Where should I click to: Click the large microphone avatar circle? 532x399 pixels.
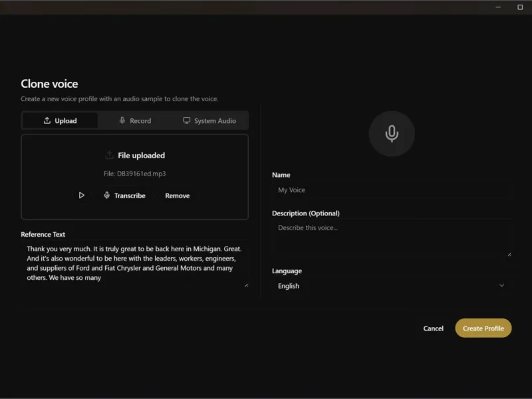coord(392,134)
